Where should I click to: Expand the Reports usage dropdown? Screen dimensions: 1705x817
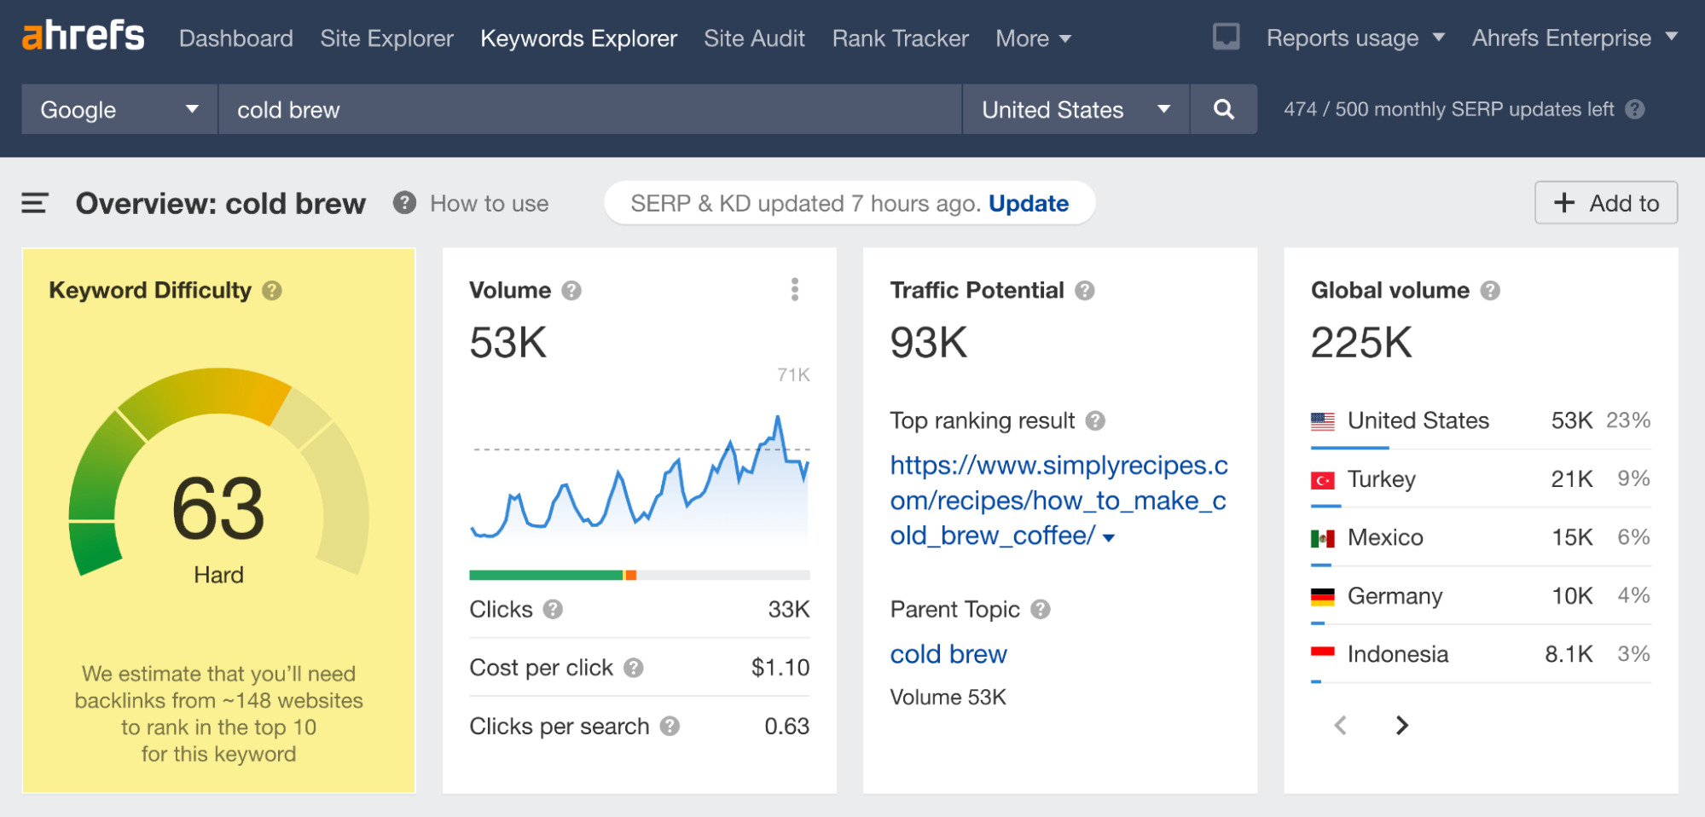tap(1355, 38)
